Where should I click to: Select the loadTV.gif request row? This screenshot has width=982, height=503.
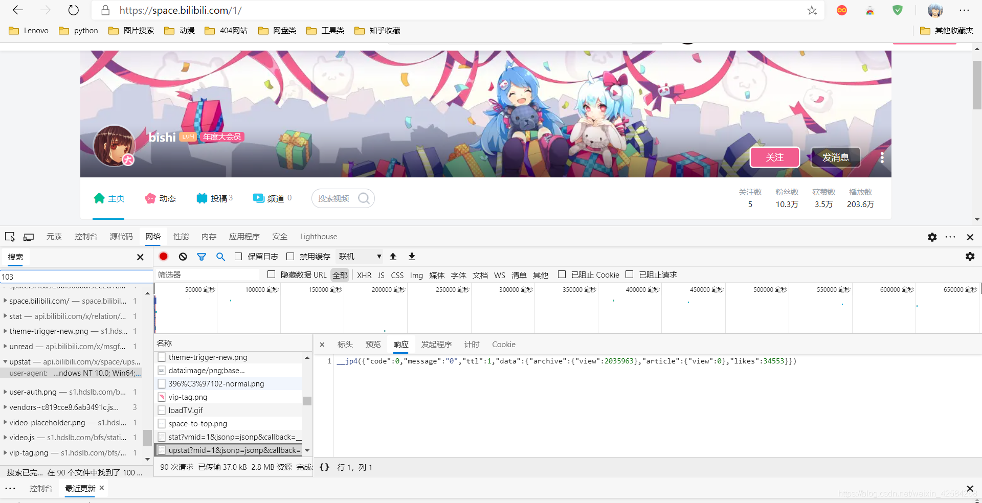229,410
